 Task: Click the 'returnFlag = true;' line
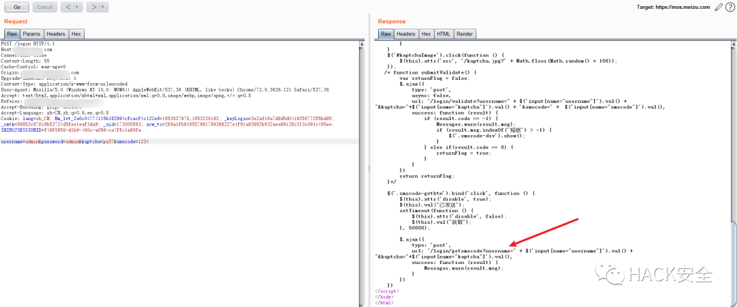463,153
